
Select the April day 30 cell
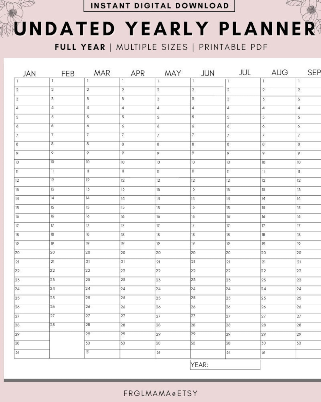coord(137,345)
